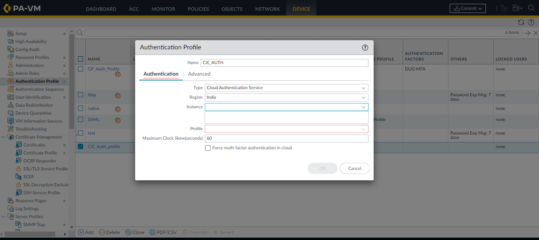Click gear icon next to SAML profile

pyautogui.click(x=118, y=120)
